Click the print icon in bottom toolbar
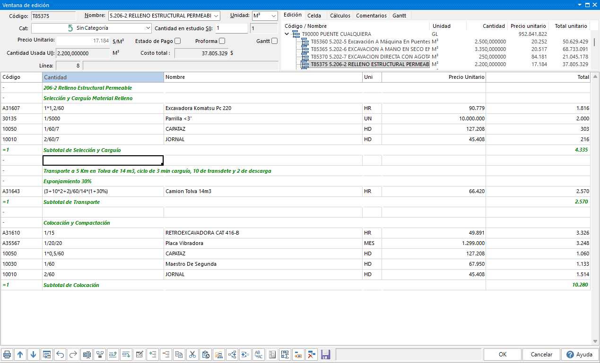The width and height of the screenshot is (600, 363). point(7,355)
